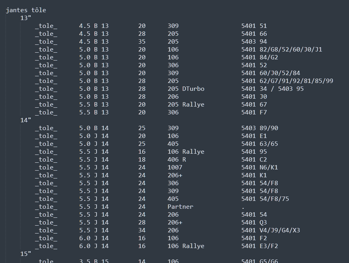Click model '206' in 5401 54 row
Screen dimensions: 349x263
(x=173, y=215)
